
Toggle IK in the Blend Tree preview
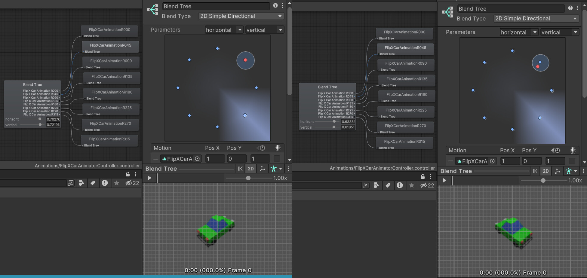[240, 169]
